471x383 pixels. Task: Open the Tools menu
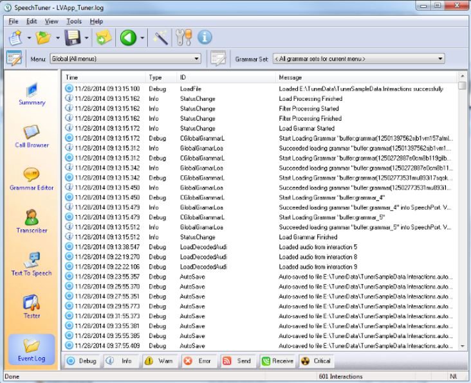73,21
